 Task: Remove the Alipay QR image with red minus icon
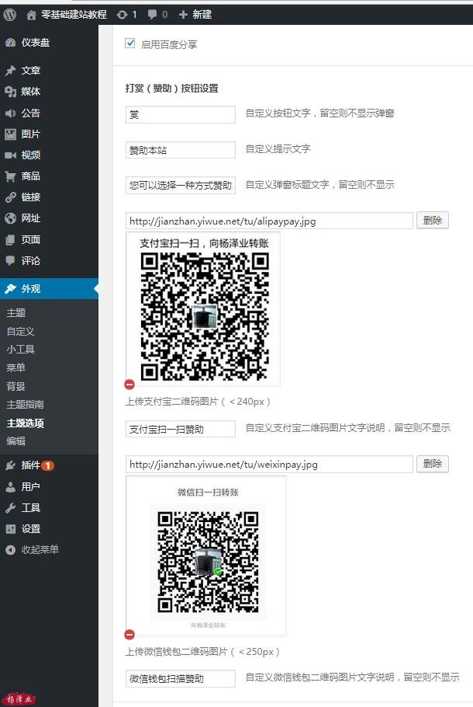129,385
